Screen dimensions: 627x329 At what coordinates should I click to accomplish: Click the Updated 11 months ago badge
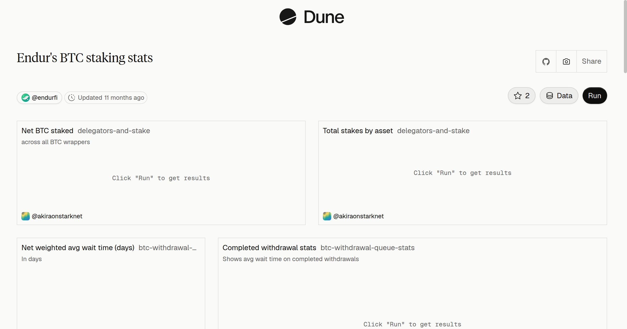[x=106, y=98]
